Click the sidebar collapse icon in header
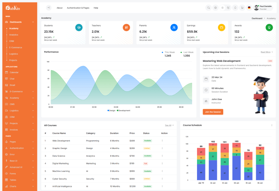Viewport: 279px width, 191px height. coord(48,8)
